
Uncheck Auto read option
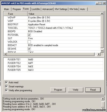pos(6,82)
